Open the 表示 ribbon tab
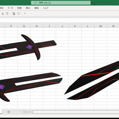Image resolution: width=119 pixels, height=119 pixels. [x=28, y=8]
